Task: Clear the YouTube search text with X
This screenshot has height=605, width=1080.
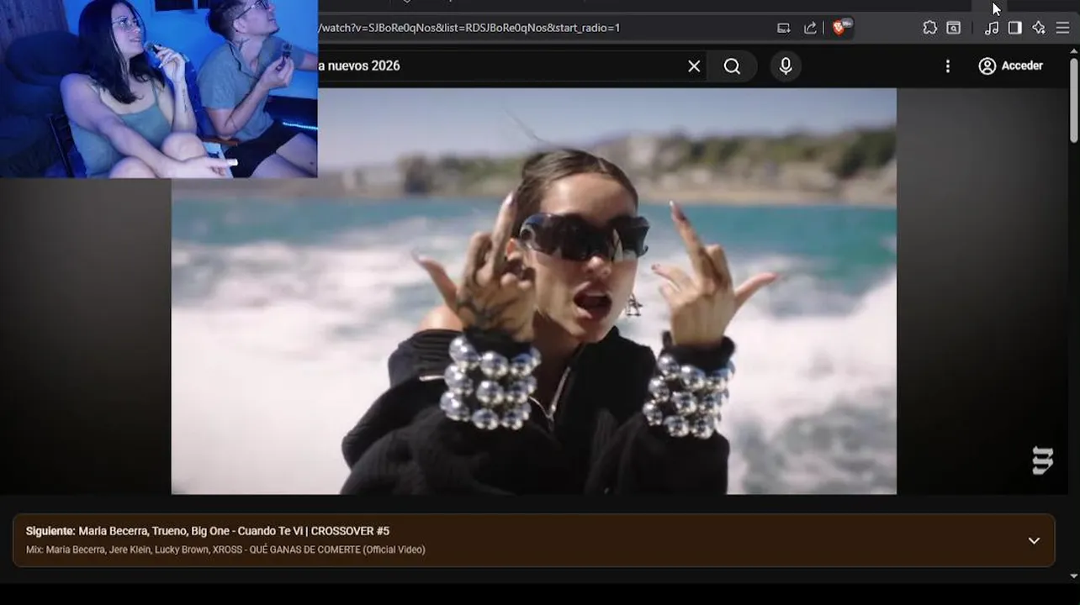Action: (694, 66)
